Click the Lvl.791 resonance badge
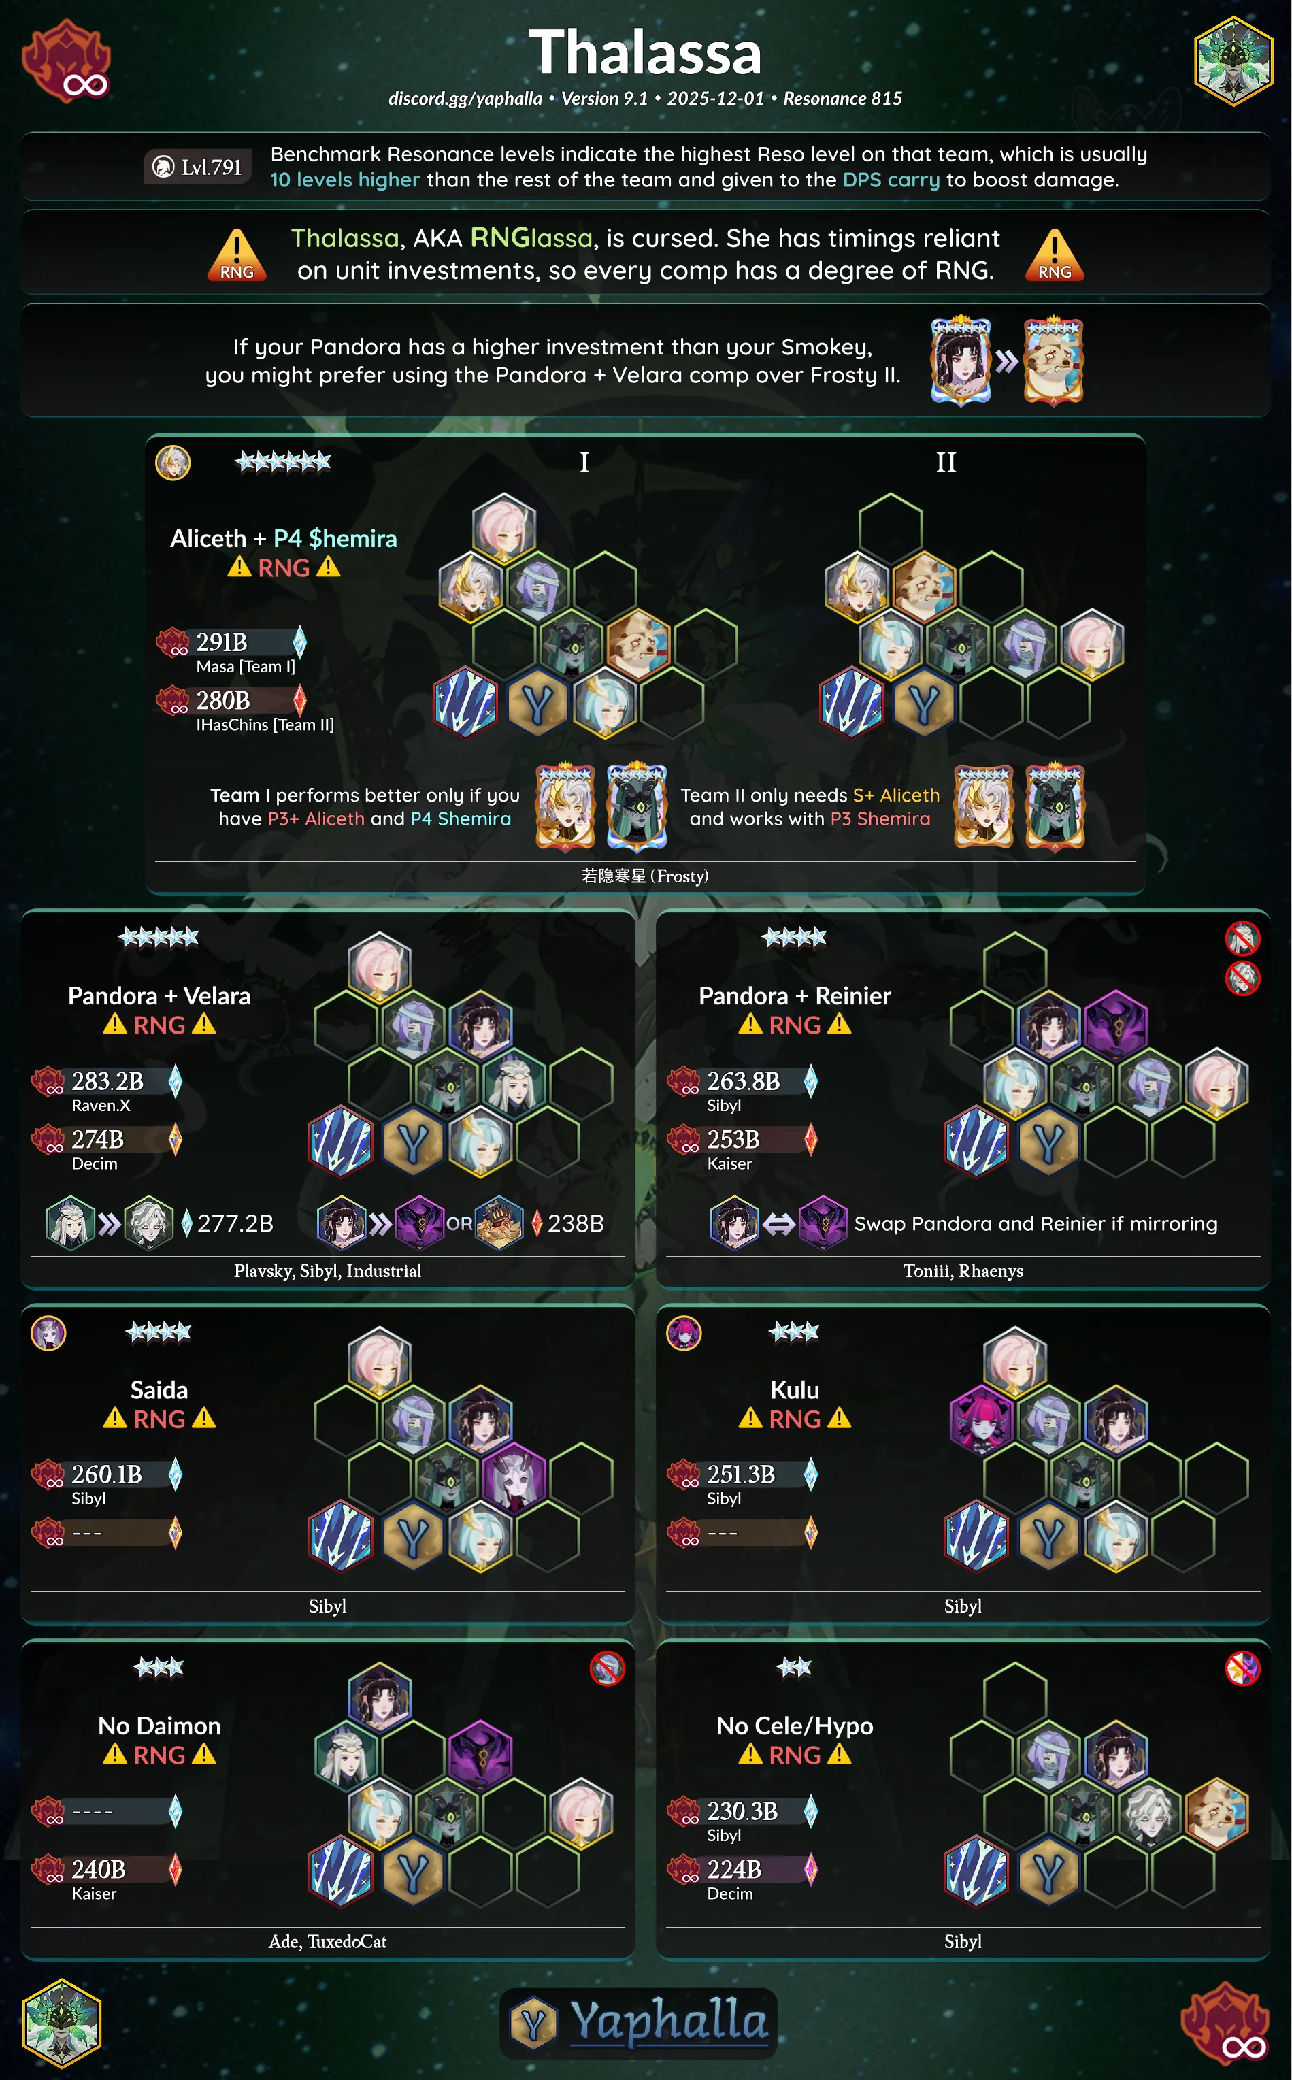1292x2080 pixels. pos(197,167)
